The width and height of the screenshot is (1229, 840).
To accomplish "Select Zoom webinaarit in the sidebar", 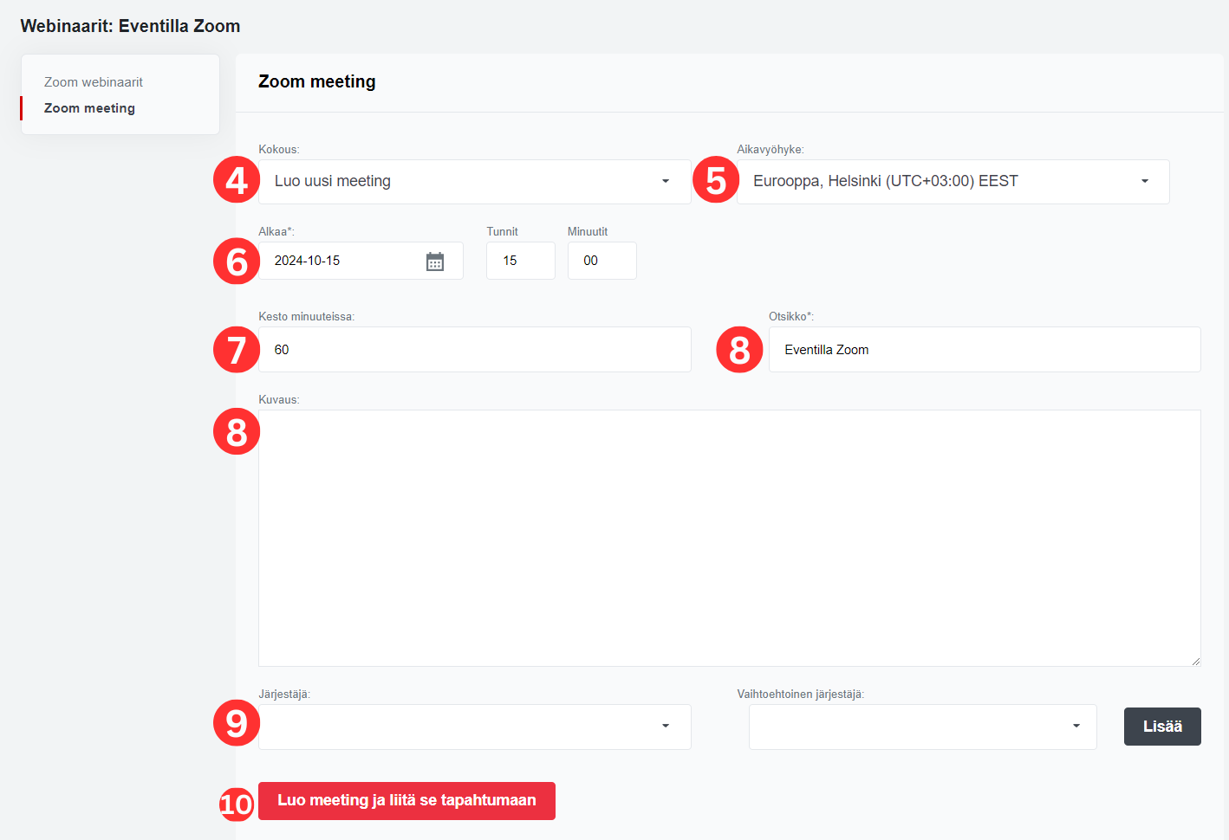I will click(x=94, y=82).
